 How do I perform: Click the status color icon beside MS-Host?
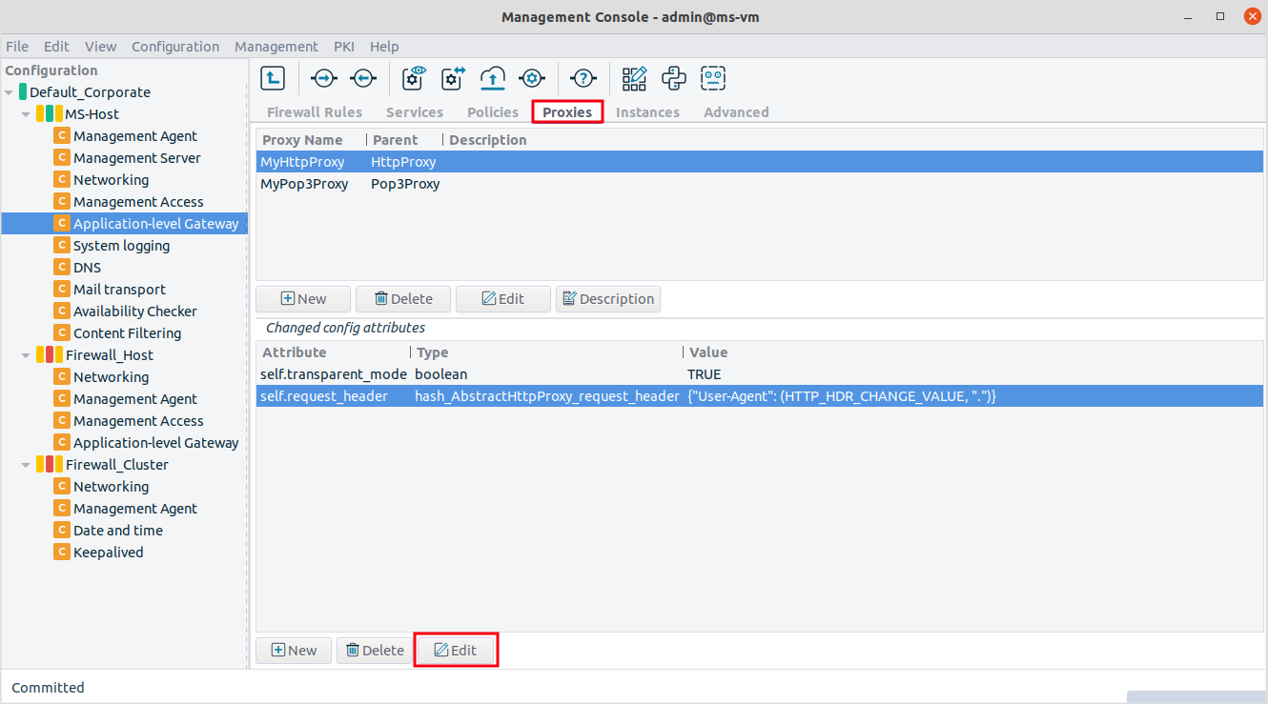50,114
